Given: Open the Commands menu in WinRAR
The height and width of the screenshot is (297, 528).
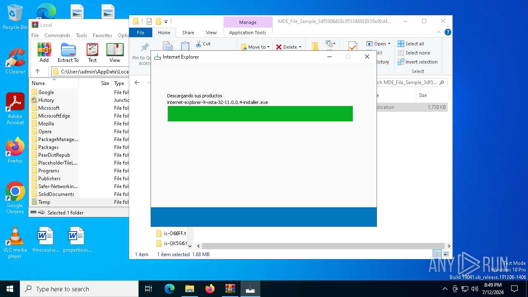Looking at the screenshot, I should [57, 35].
